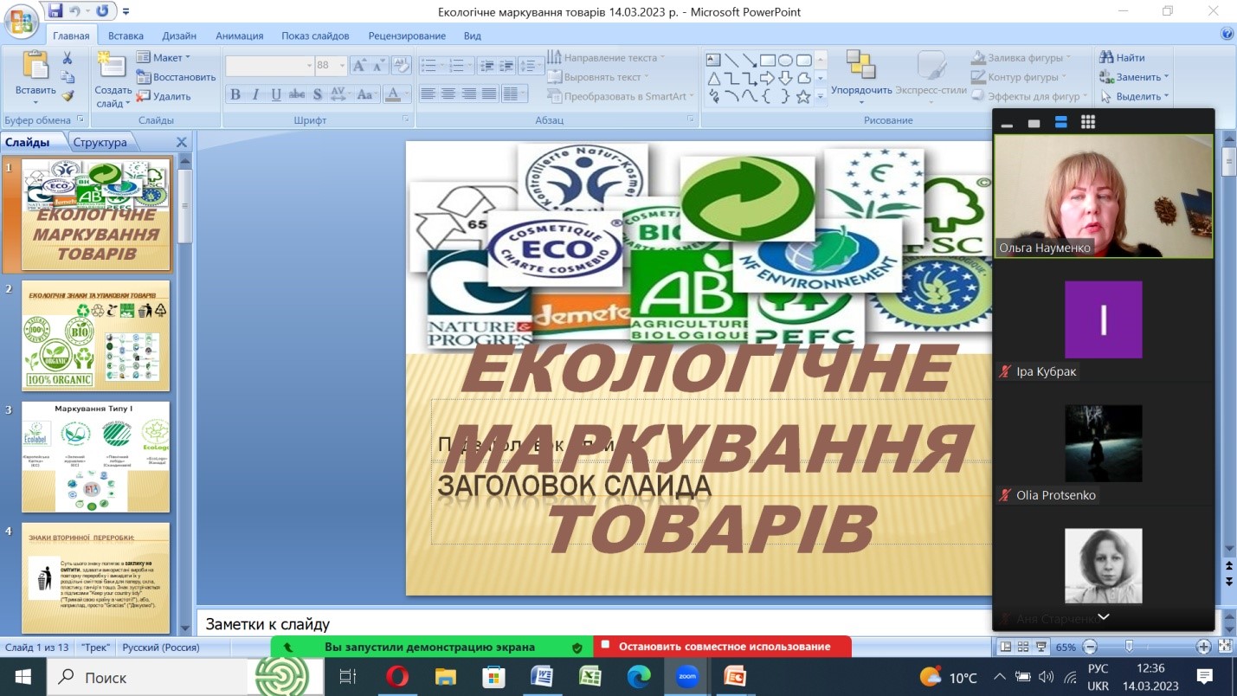This screenshot has width=1237, height=696.
Task: Open the Показ слайдов ribbon tab
Action: (x=315, y=35)
